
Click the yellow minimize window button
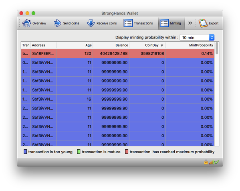coord(27,13)
